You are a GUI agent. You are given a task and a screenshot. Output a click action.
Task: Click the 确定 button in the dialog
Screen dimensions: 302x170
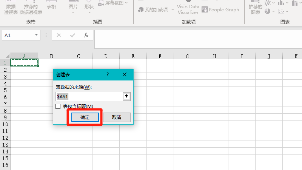[x=85, y=117]
